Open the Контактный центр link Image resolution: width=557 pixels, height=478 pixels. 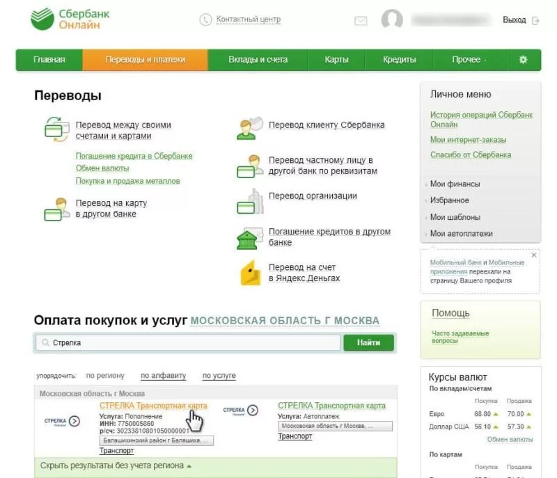click(x=249, y=19)
